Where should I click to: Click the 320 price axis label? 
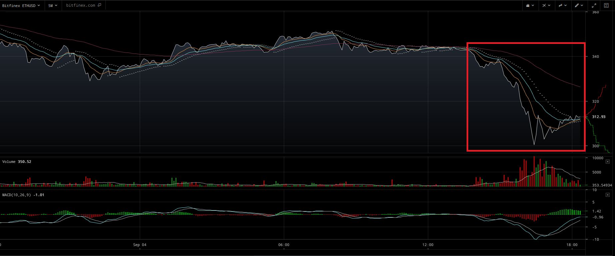[x=595, y=101]
